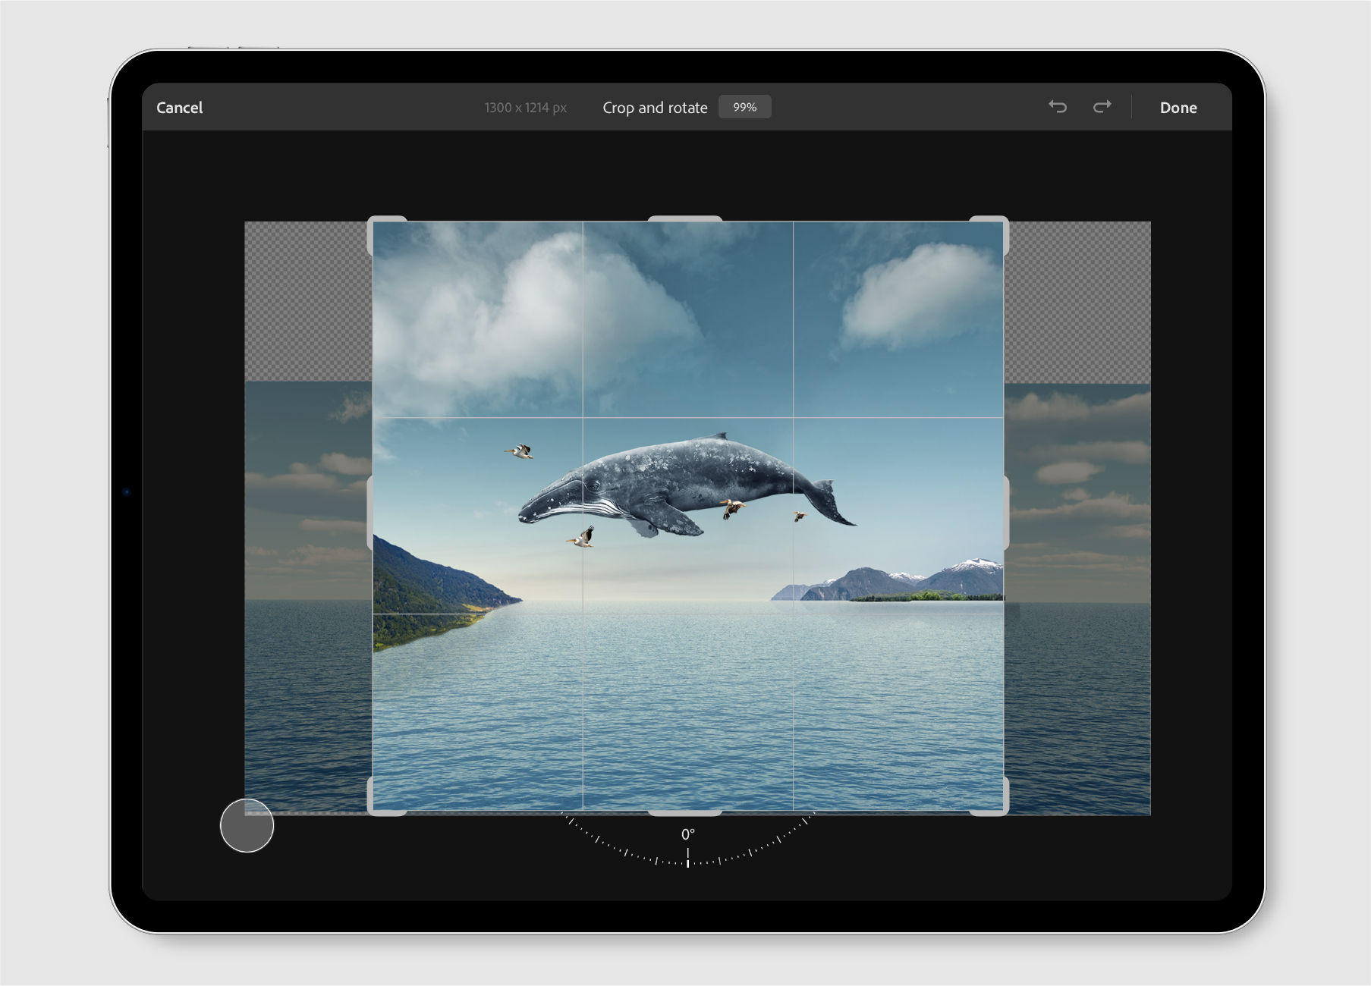Confirm crop by tapping Done
Viewport: 1371px width, 986px height.
[1178, 107]
